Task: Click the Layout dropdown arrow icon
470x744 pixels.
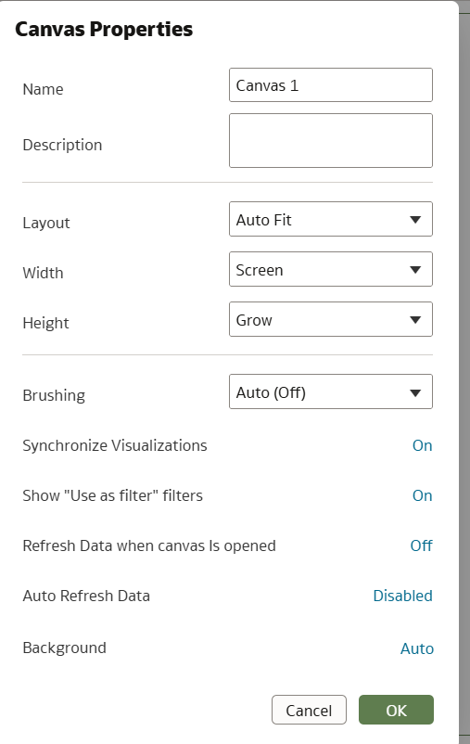Action: [415, 220]
